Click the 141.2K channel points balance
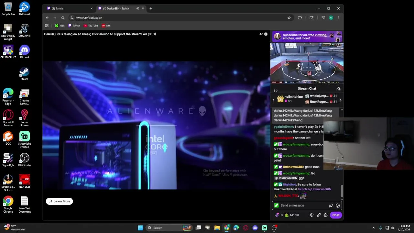The height and width of the screenshot is (233, 414). 292,215
